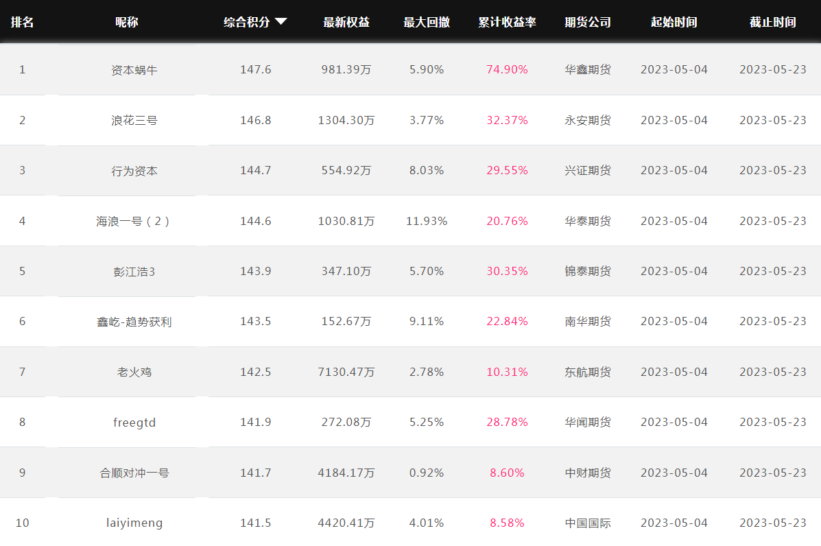The height and width of the screenshot is (546, 821).
Task: Select return rate 10.31%
Action: click(x=507, y=372)
